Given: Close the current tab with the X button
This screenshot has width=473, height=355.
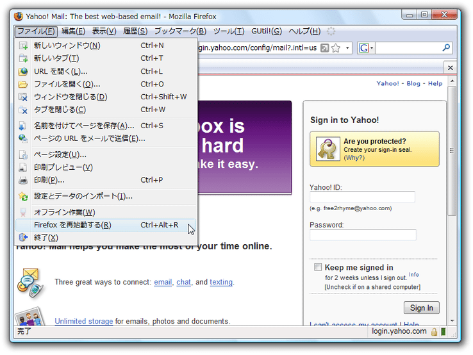Looking at the screenshot, I should 450,67.
